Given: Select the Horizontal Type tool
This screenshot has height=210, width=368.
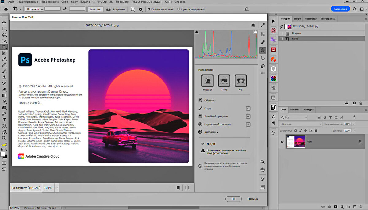Looking at the screenshot, I should (x=4, y=120).
